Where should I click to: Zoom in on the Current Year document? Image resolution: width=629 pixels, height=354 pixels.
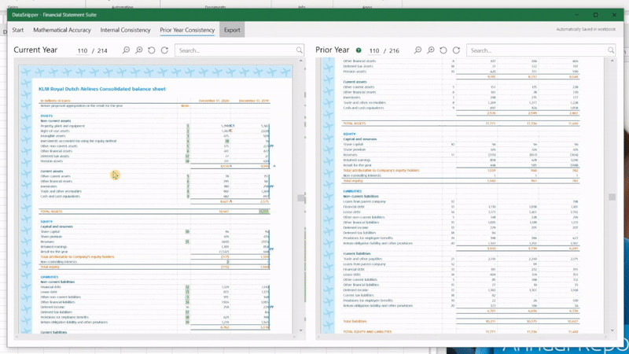coord(138,50)
